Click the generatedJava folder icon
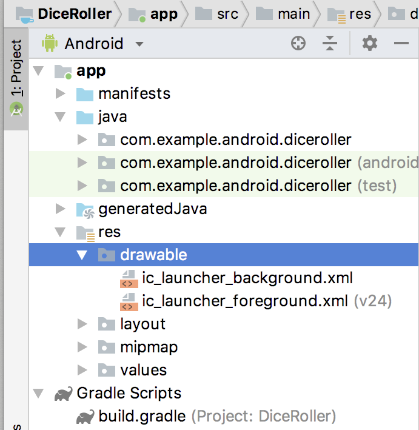Viewport: 419px width, 430px height. (84, 209)
